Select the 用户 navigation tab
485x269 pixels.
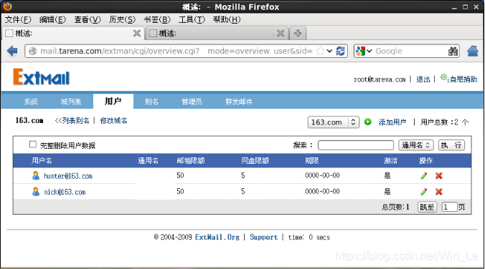coord(113,101)
